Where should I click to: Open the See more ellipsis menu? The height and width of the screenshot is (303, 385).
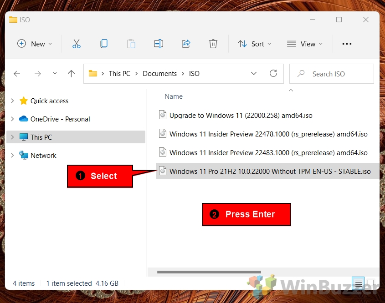pos(347,44)
